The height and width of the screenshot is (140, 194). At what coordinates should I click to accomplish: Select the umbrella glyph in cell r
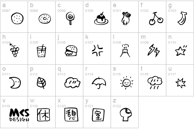(x=99, y=83)
